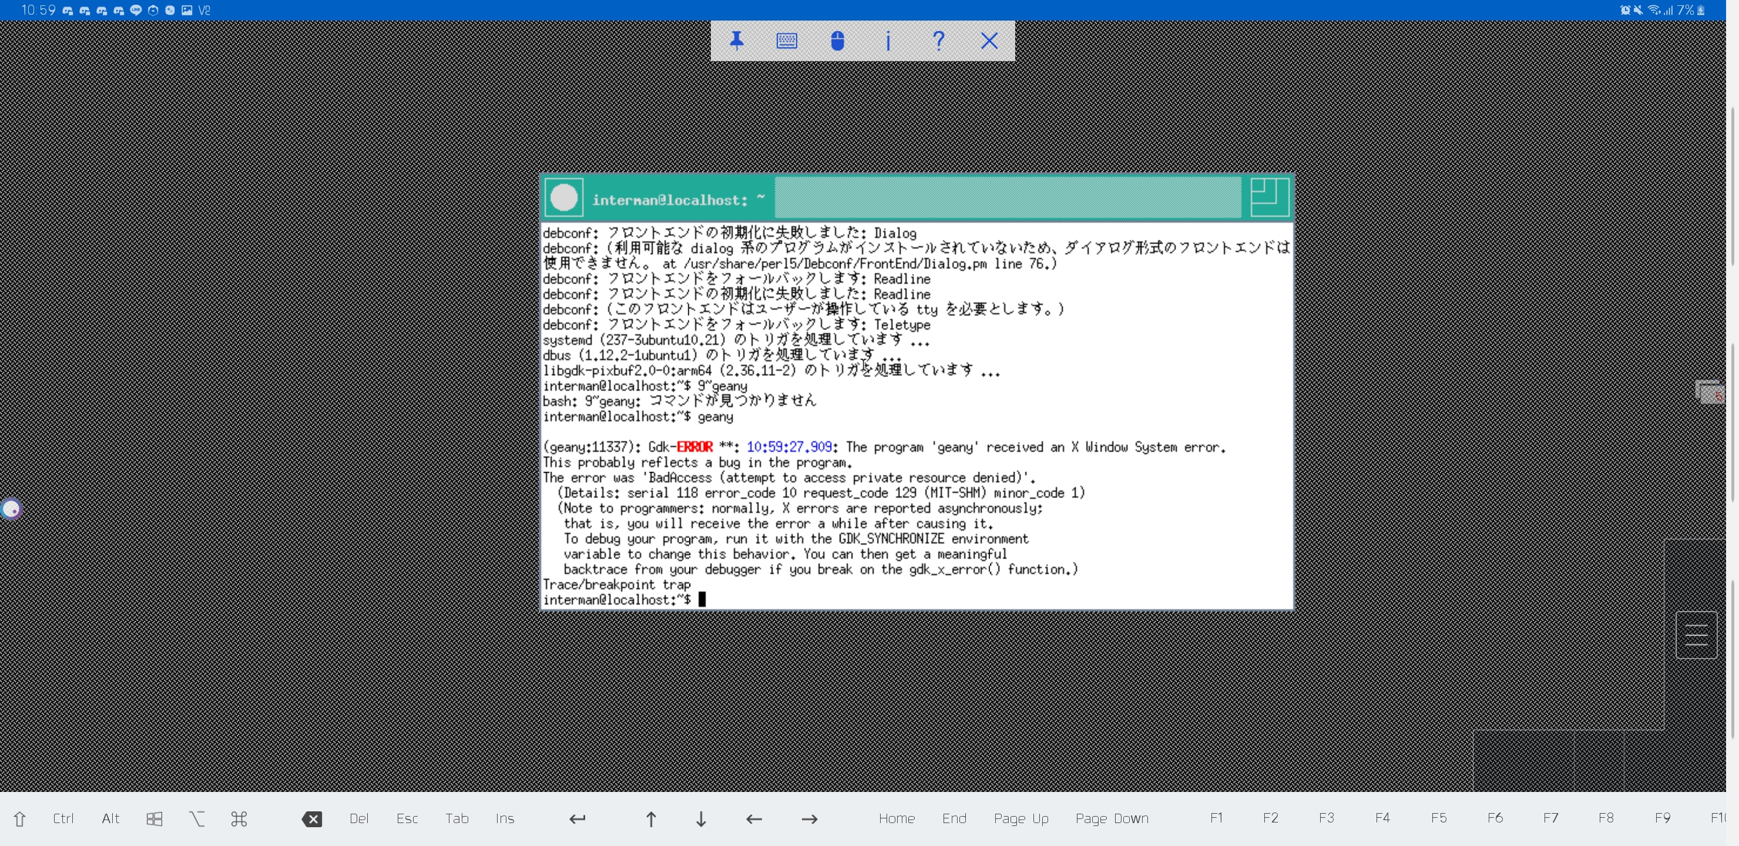This screenshot has width=1739, height=846.
Task: Tap the Esc key
Action: point(407,818)
